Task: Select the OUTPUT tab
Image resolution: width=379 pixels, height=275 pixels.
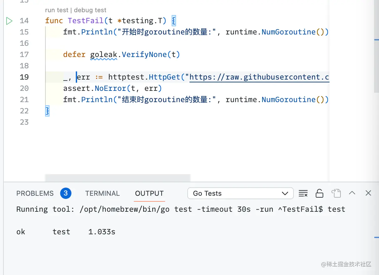Action: pyautogui.click(x=149, y=194)
